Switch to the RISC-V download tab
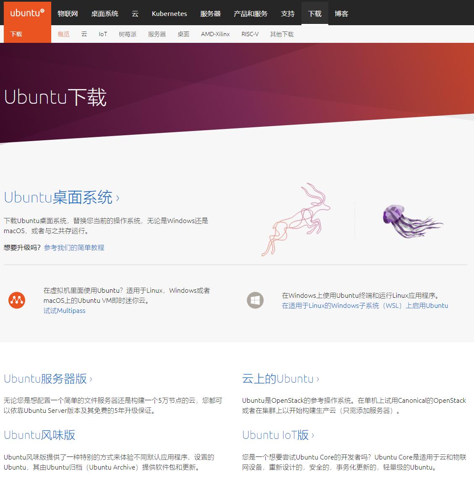Image resolution: width=474 pixels, height=488 pixels. [x=250, y=34]
